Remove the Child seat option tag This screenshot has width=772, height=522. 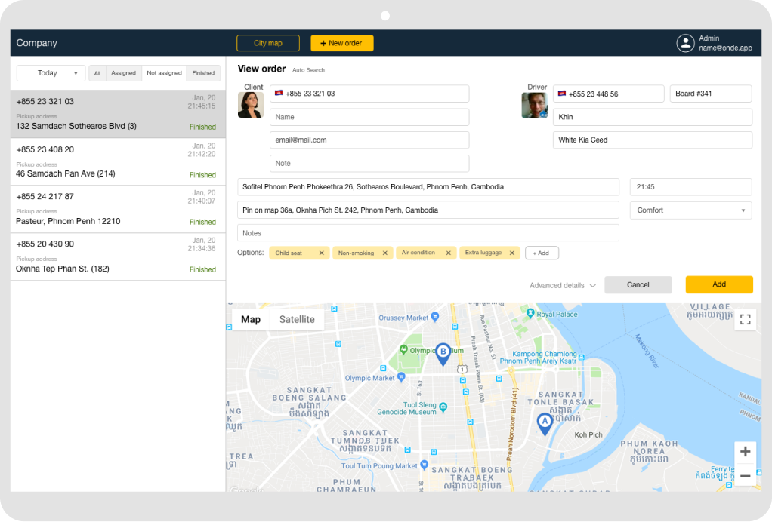[x=321, y=253]
